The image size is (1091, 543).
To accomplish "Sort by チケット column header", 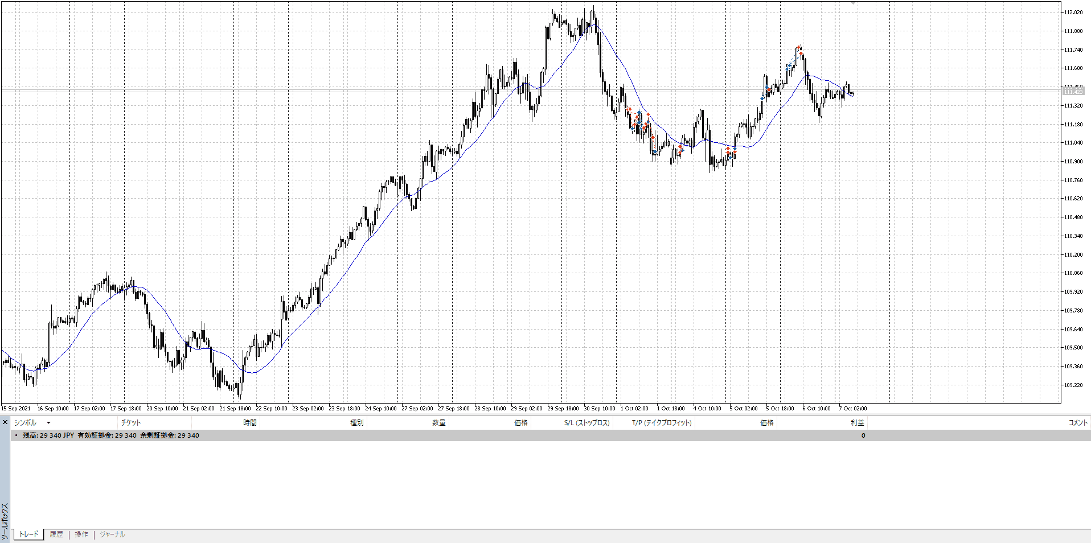I will pyautogui.click(x=130, y=423).
